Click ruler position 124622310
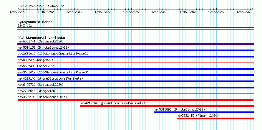The height and width of the screenshot is (130, 262). [x=74, y=12]
